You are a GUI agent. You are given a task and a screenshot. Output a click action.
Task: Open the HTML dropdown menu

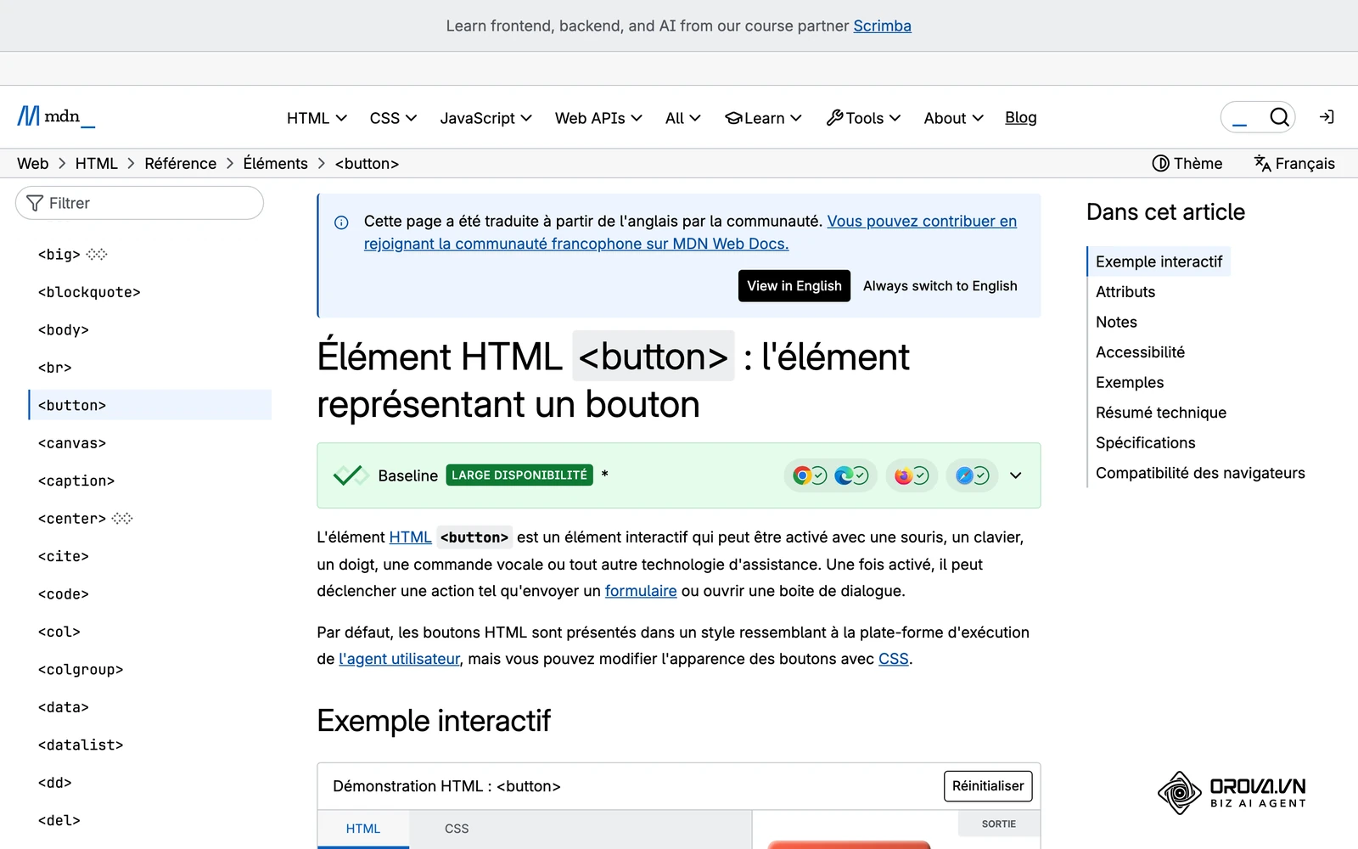pos(317,118)
